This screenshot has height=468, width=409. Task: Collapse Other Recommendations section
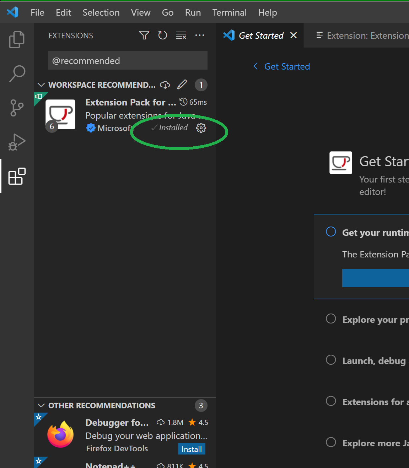[x=41, y=406]
